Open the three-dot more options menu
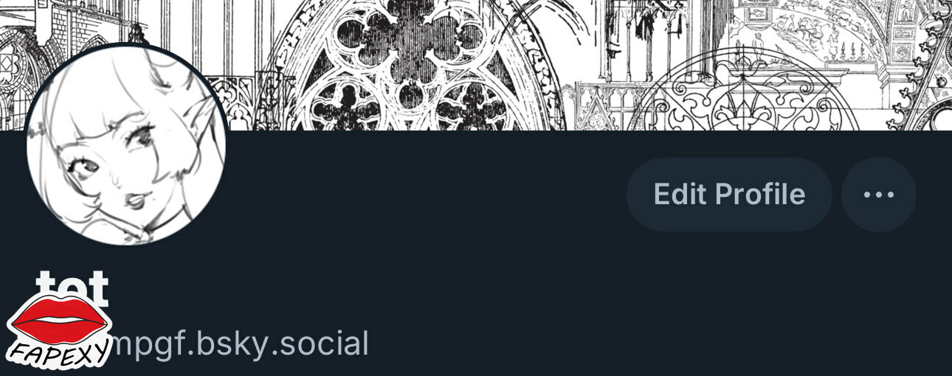 (x=879, y=195)
